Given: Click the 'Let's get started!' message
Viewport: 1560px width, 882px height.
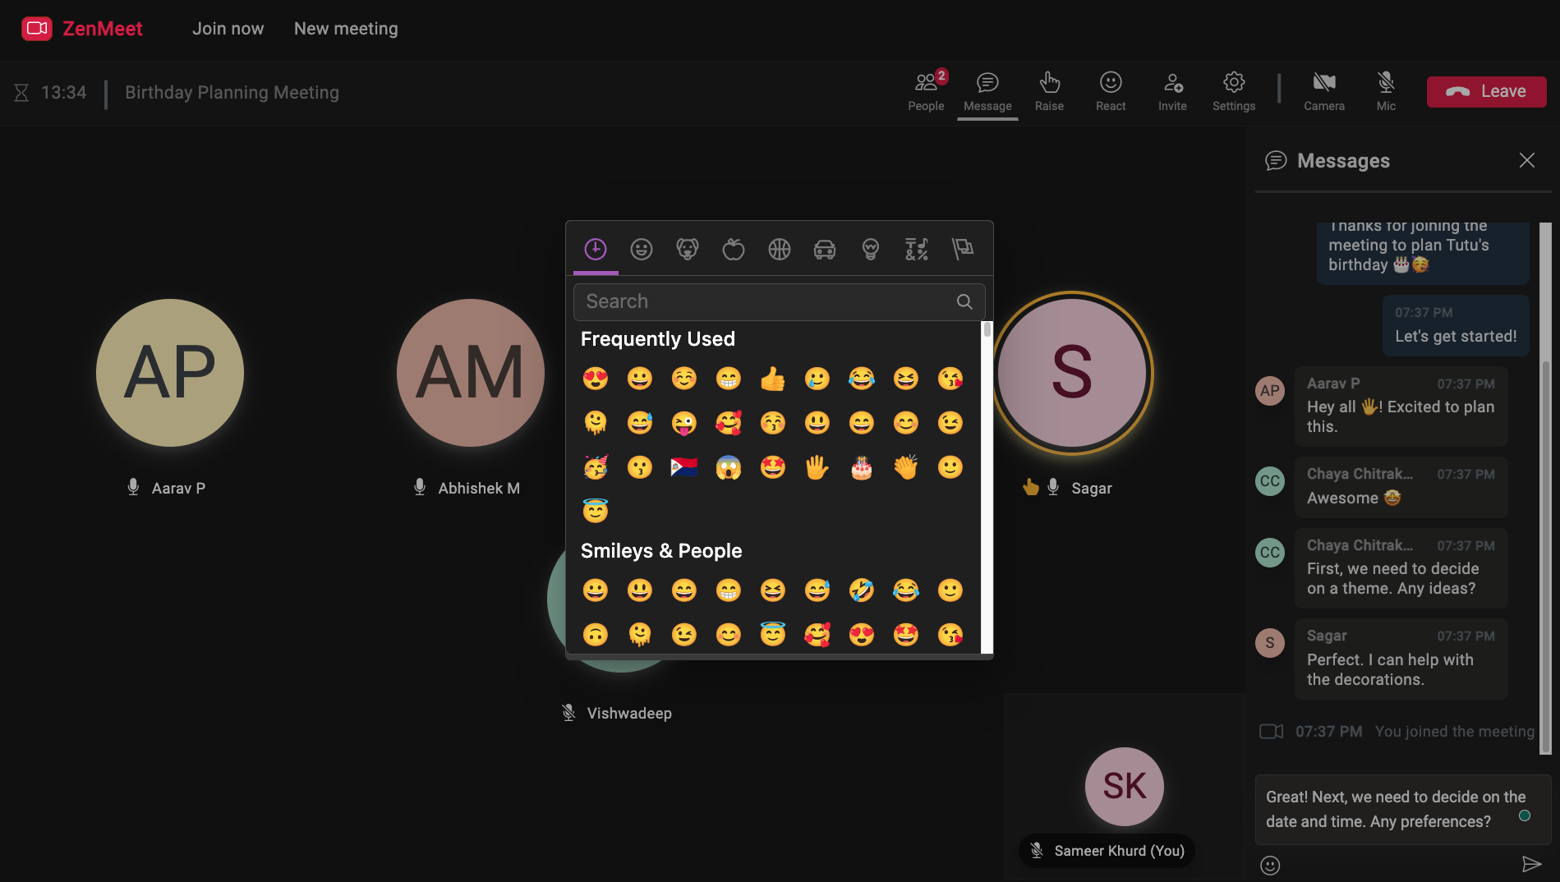Looking at the screenshot, I should pos(1456,325).
